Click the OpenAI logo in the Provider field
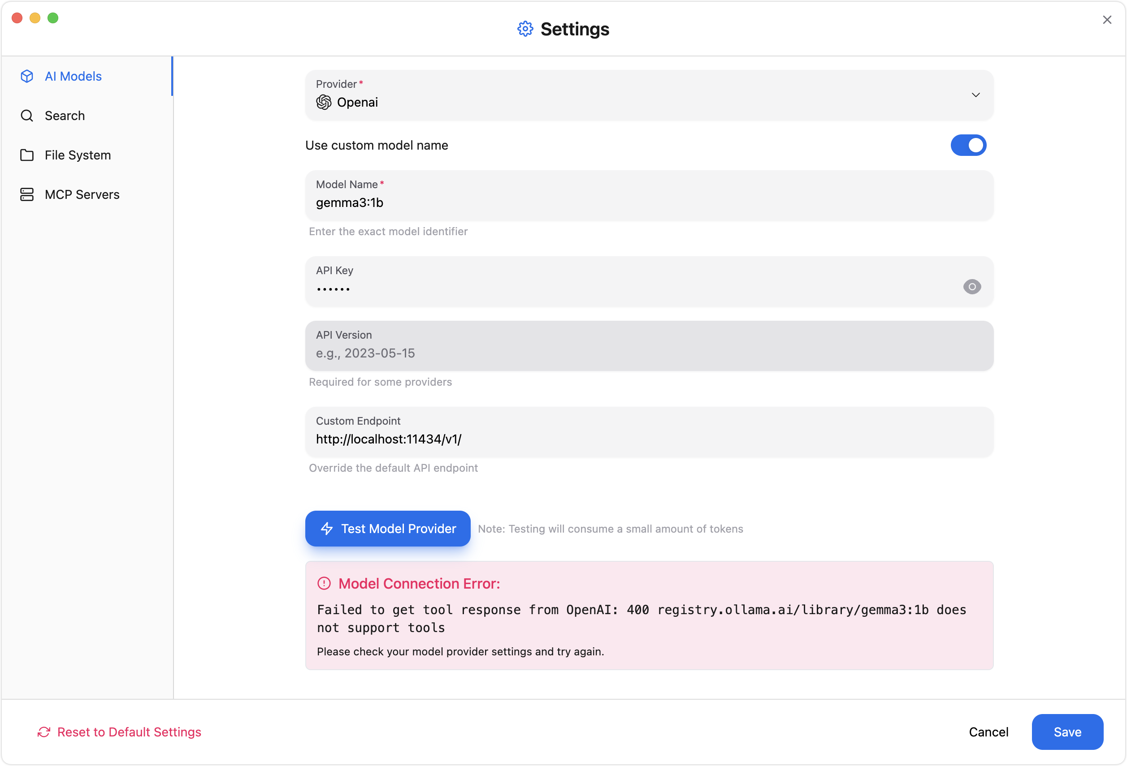 pyautogui.click(x=324, y=102)
